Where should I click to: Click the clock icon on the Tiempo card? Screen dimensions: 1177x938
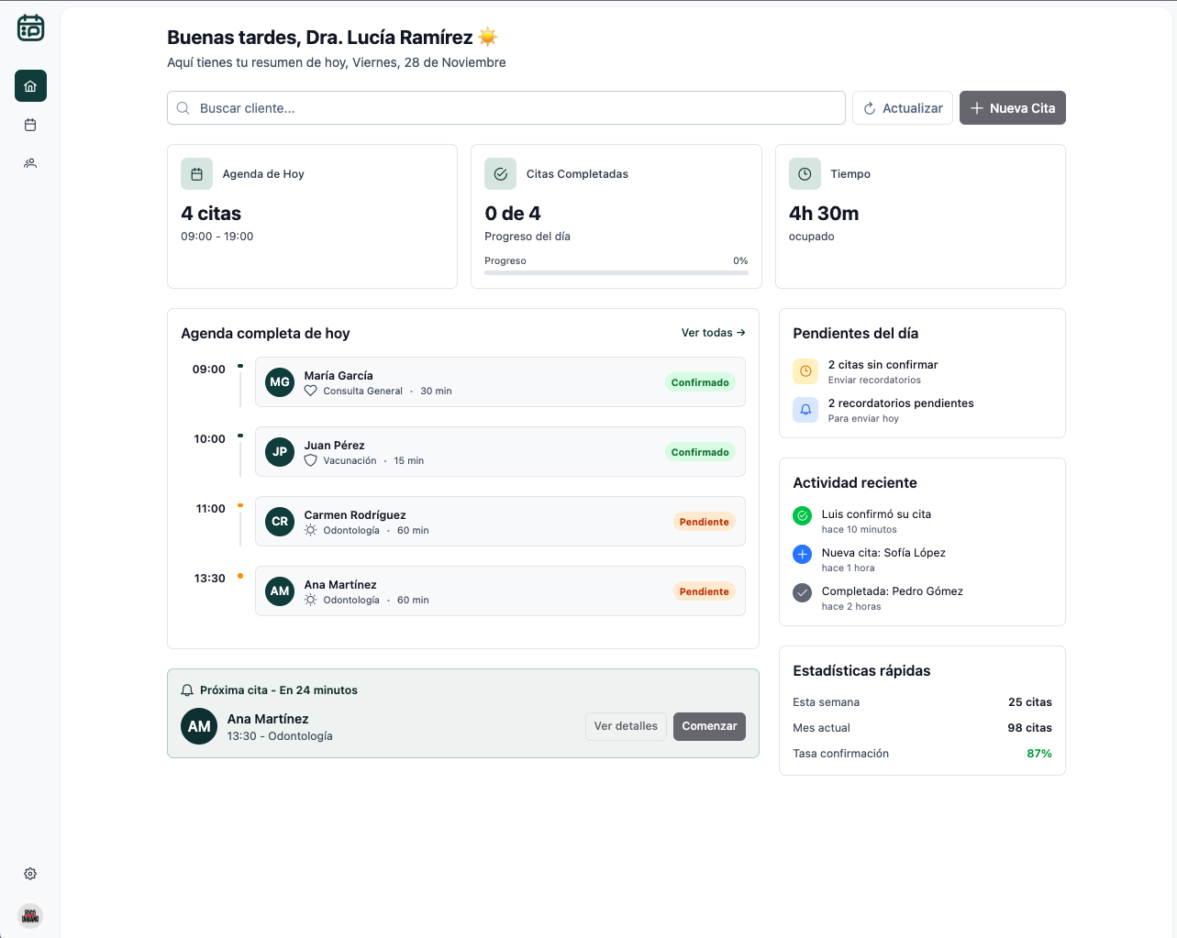pyautogui.click(x=804, y=173)
